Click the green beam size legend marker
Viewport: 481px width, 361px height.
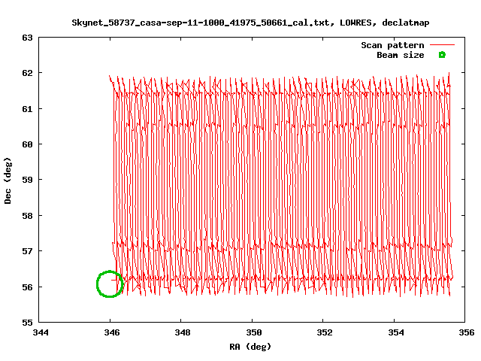click(x=442, y=55)
